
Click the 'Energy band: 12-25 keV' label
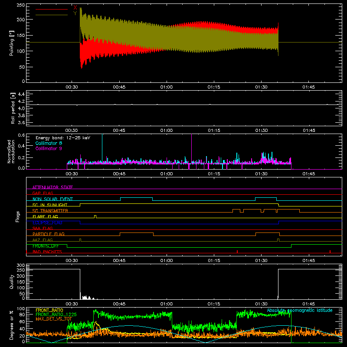coord(63,138)
